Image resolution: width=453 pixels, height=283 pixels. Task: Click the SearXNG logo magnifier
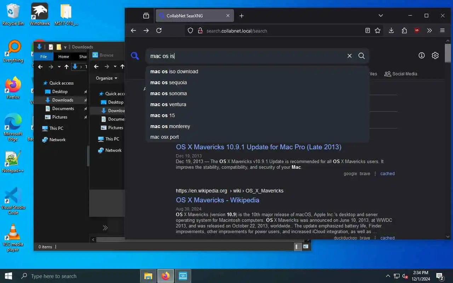click(135, 56)
